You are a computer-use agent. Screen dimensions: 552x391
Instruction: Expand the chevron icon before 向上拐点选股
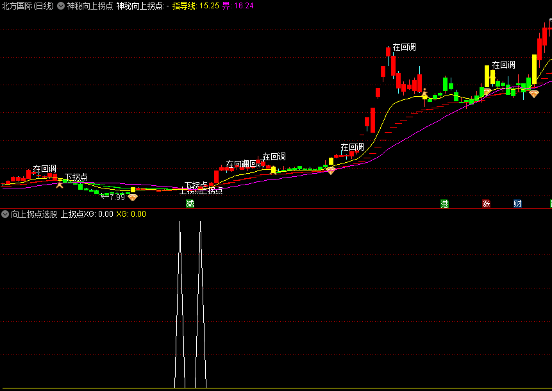[5, 214]
